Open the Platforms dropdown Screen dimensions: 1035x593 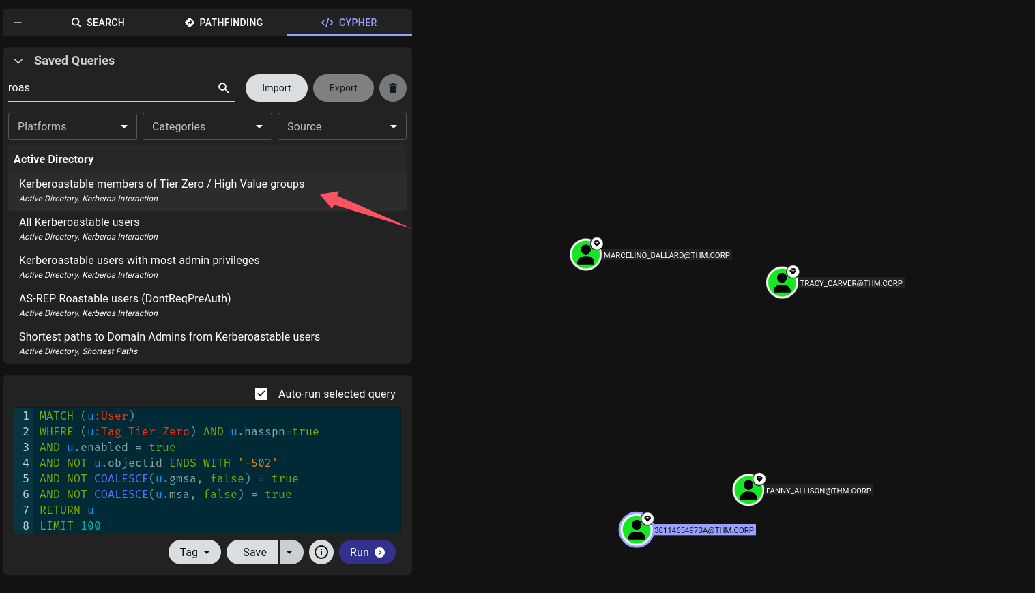point(72,126)
